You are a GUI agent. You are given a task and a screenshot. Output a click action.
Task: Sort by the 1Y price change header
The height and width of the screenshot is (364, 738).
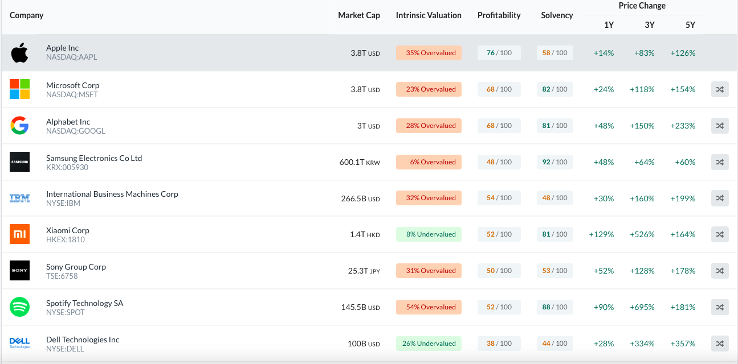609,24
